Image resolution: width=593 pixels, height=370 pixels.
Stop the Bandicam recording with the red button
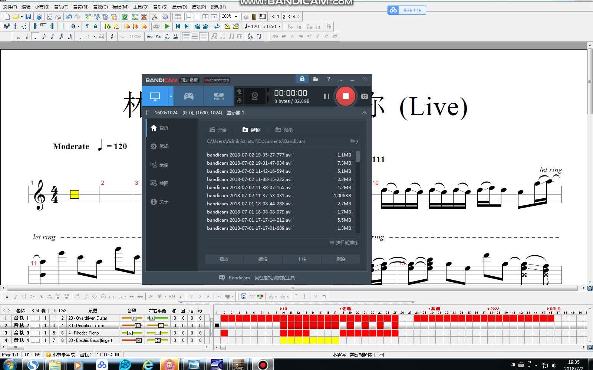[x=345, y=96]
